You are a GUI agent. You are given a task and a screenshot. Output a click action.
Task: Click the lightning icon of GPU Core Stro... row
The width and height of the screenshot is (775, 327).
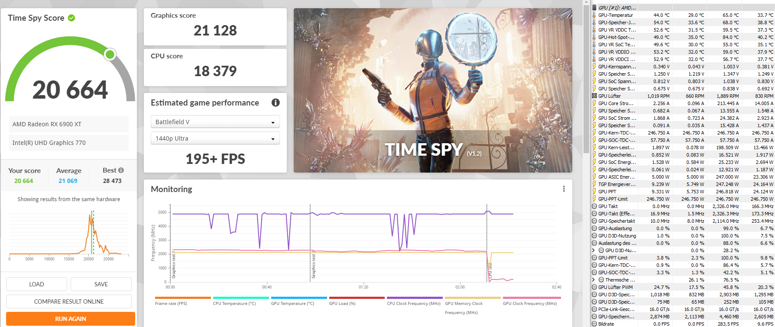594,103
